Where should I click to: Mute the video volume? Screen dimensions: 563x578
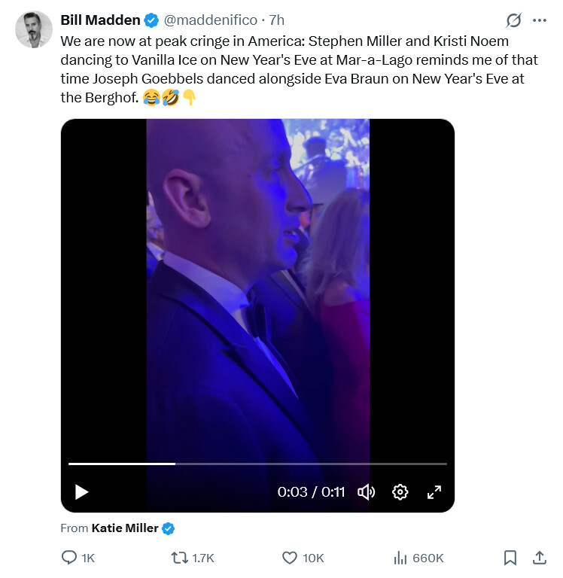click(x=366, y=492)
